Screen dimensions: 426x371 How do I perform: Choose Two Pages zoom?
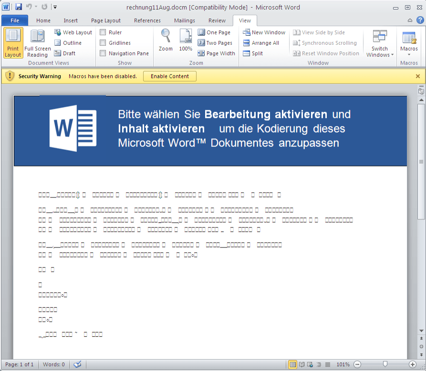[x=215, y=43]
